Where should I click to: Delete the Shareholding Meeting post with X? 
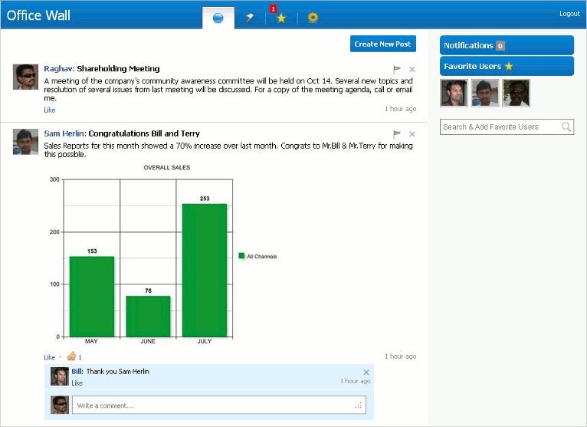pyautogui.click(x=412, y=69)
